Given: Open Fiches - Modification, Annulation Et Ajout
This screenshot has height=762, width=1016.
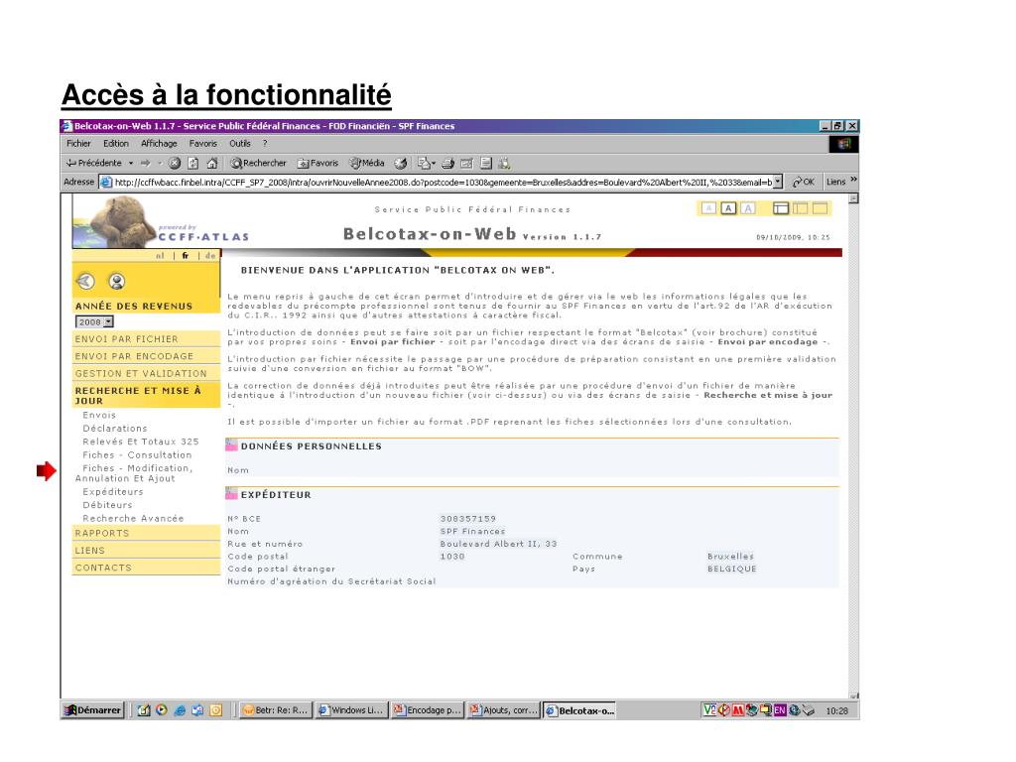Looking at the screenshot, I should [134, 473].
